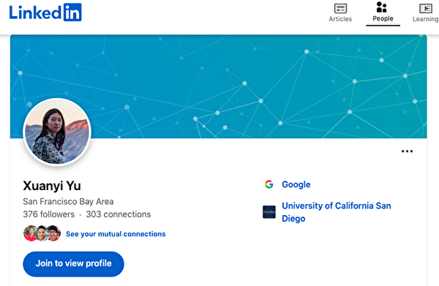Switch to the People tab label
This screenshot has width=439, height=286.
pos(383,18)
